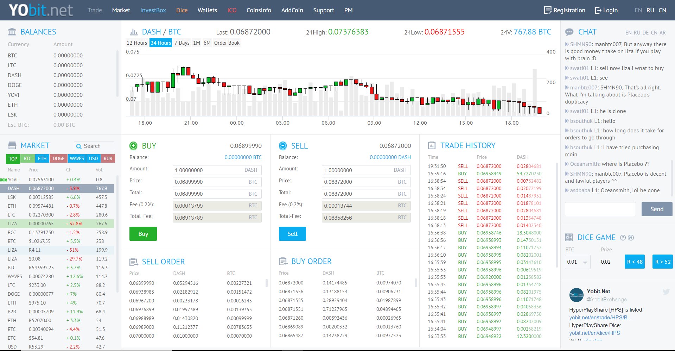Open the Market menu item

tap(121, 10)
